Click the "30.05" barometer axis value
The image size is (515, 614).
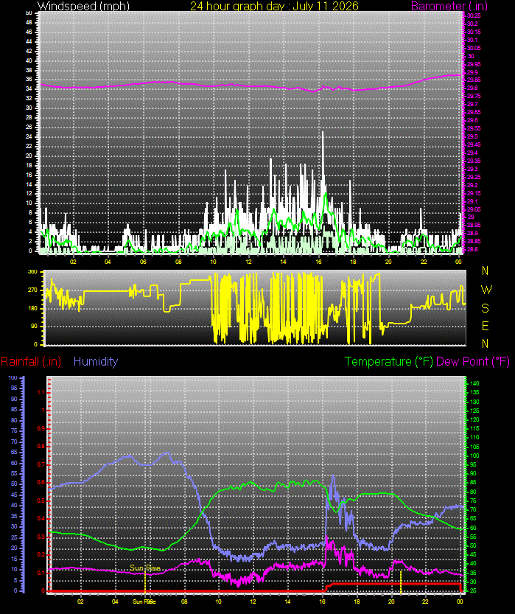click(474, 48)
